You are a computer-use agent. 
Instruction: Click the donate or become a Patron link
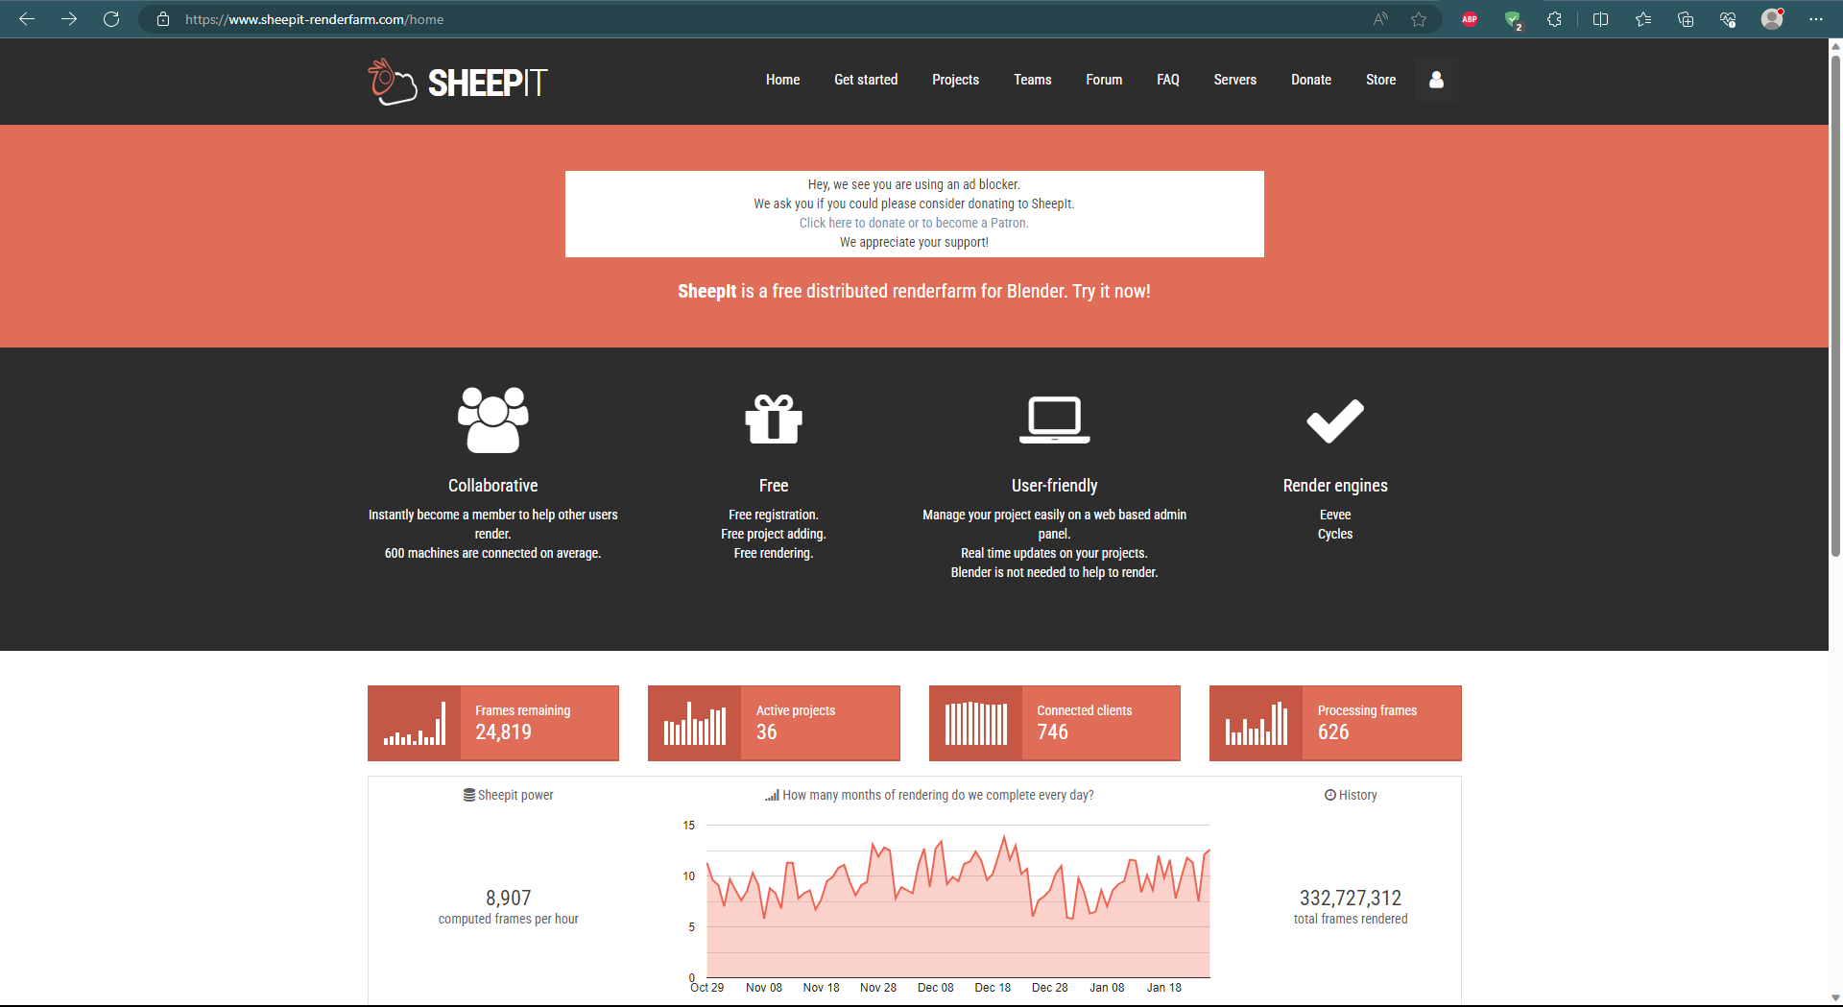click(913, 223)
